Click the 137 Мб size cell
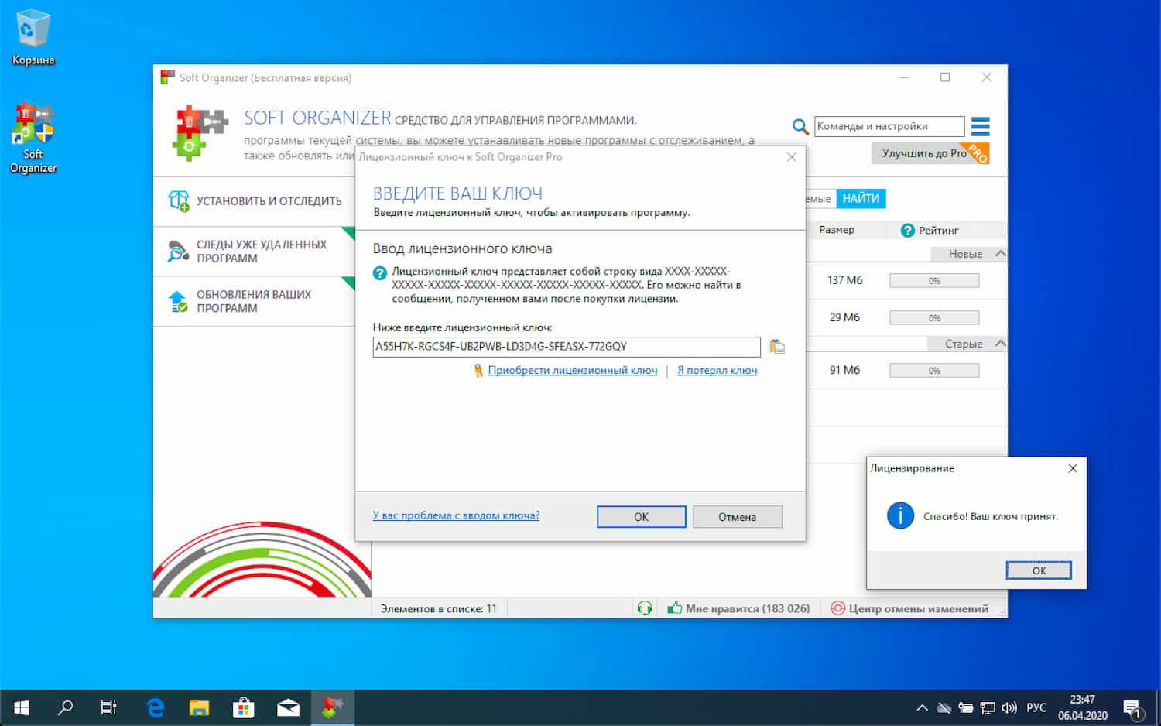 [844, 280]
